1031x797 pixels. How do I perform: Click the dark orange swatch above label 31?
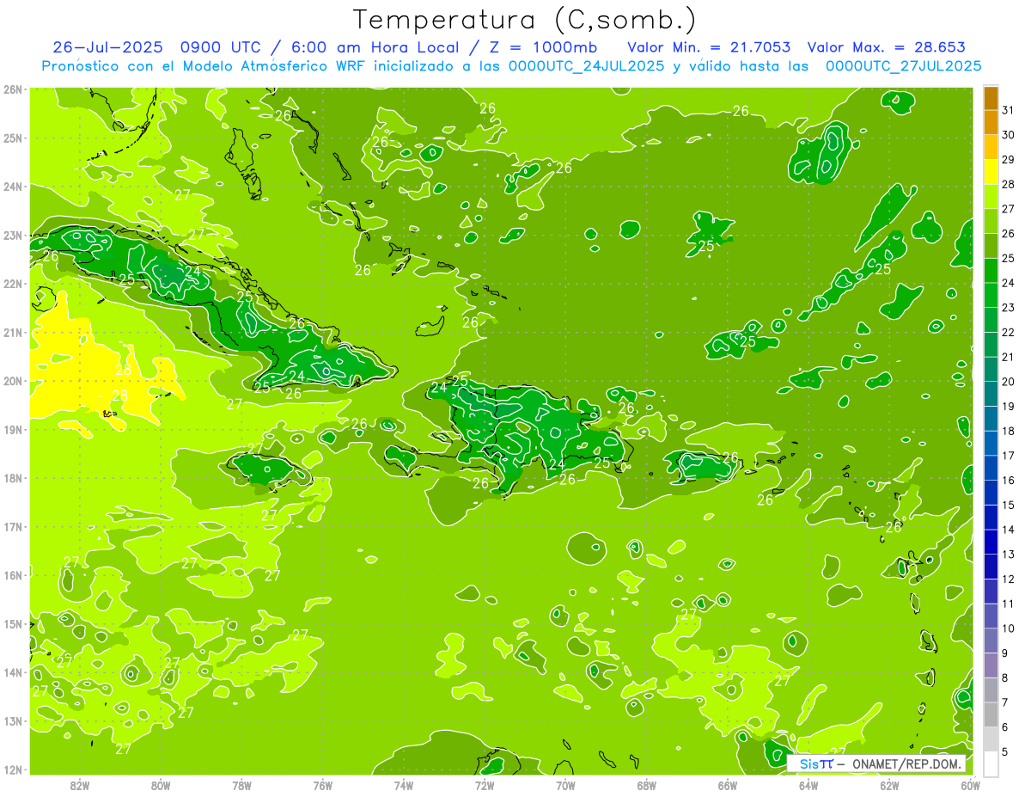coord(991,98)
